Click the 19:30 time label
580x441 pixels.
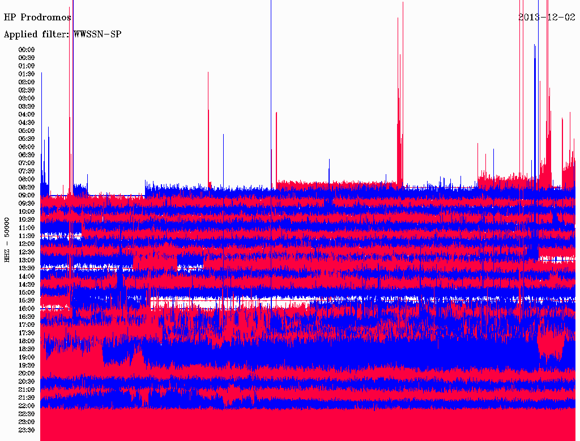point(27,365)
